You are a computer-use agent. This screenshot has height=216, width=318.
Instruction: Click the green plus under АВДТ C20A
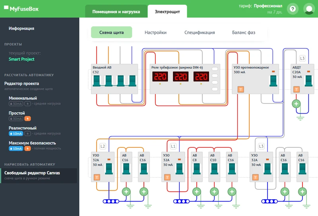click(x=296, y=104)
